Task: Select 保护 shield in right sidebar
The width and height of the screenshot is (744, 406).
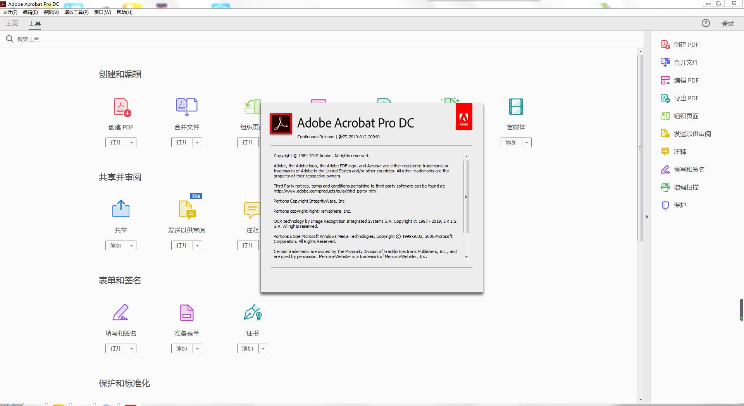Action: click(x=665, y=205)
